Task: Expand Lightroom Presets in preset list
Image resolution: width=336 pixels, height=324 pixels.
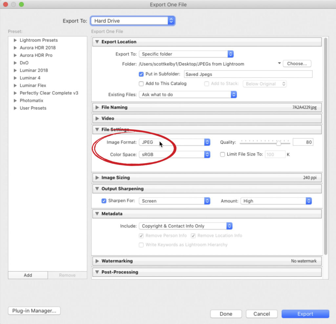Action: pyautogui.click(x=15, y=40)
